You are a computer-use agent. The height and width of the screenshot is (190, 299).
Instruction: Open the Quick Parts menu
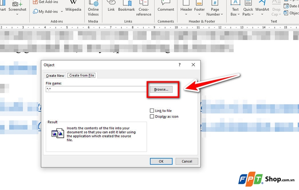(248, 8)
